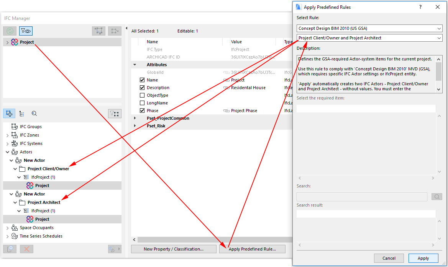
Task: Select the first New Actor item
Action: coord(34,160)
